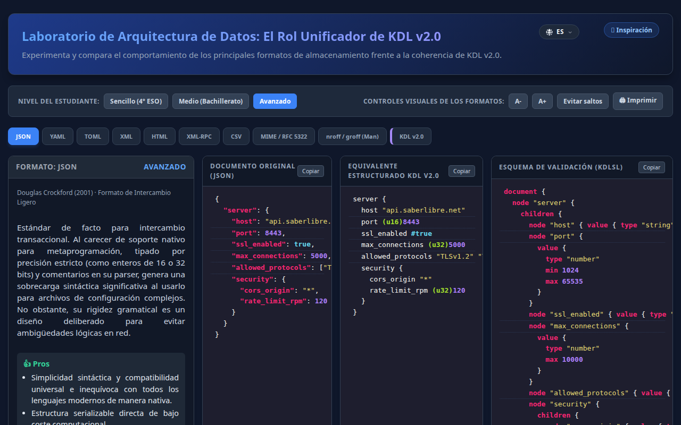Switch to the CSV tab
This screenshot has width=681, height=425.
[x=236, y=137]
